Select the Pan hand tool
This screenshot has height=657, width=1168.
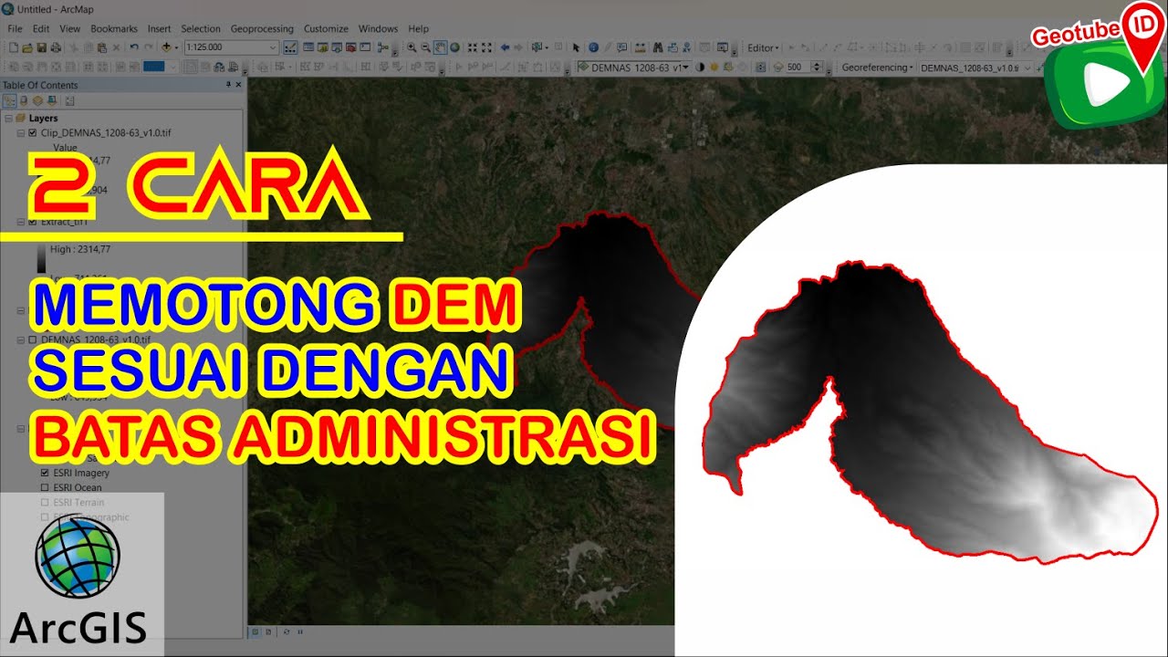tap(440, 47)
